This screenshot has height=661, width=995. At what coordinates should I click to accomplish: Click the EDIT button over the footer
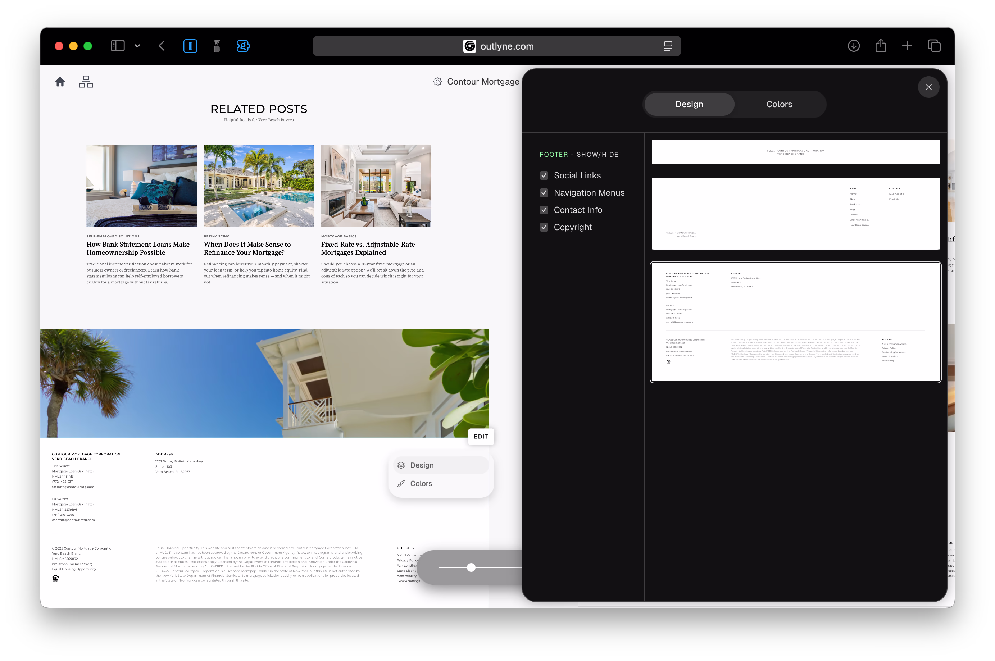[481, 437]
